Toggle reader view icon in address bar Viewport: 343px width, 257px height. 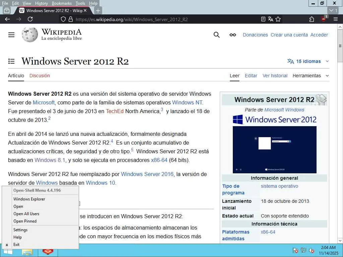263,19
